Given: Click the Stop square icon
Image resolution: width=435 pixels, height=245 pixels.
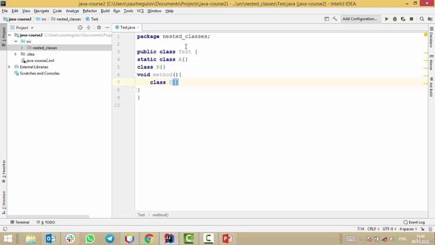Looking at the screenshot, I should pyautogui.click(x=411, y=19).
